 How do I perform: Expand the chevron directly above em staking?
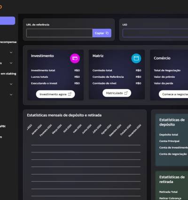coord(11,63)
